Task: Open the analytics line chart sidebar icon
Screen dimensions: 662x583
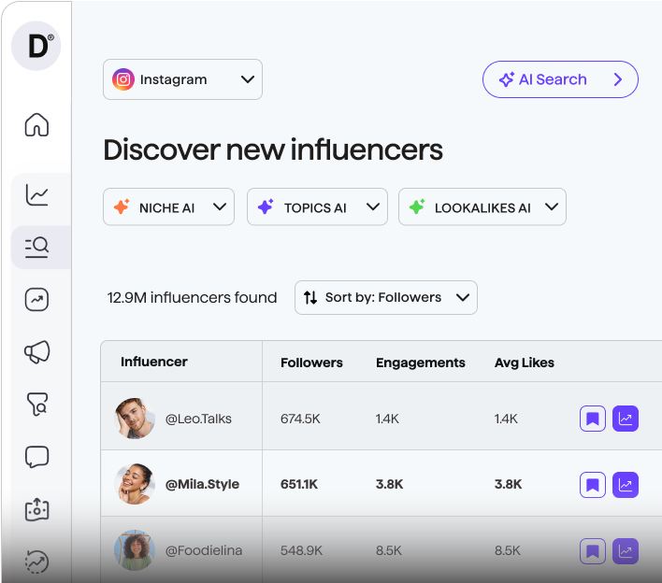Action: [36, 194]
